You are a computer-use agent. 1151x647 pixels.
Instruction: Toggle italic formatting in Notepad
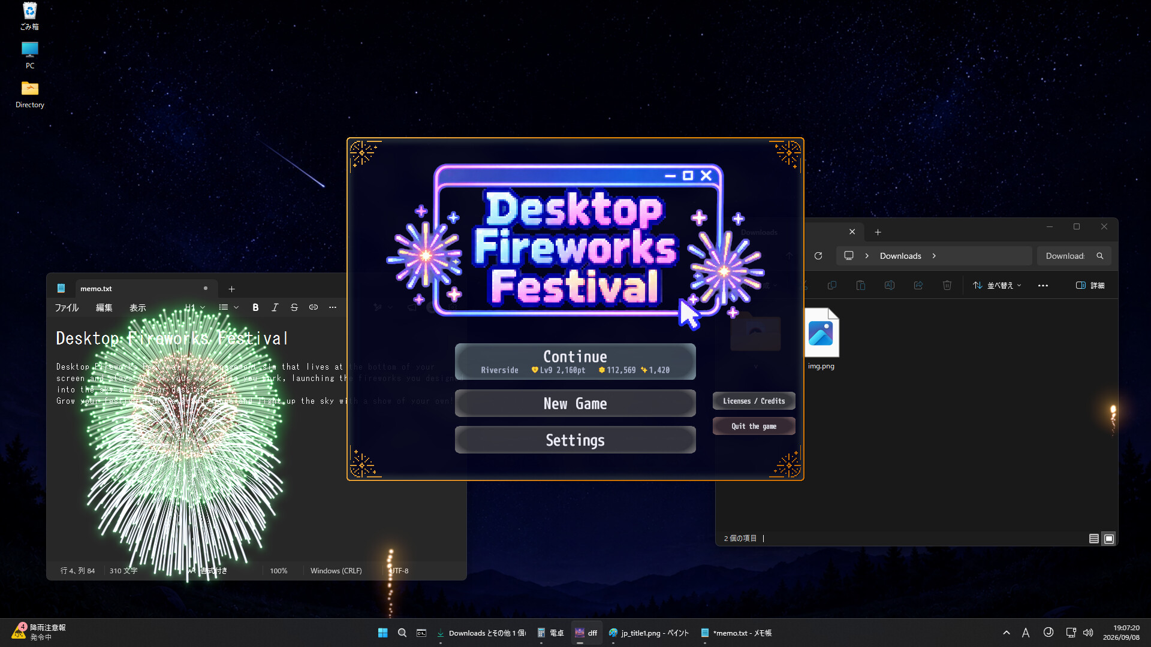coord(275,307)
